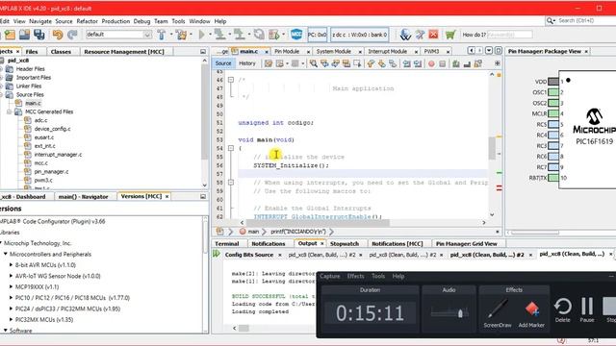This screenshot has width=616, height=346.
Task: Collapse the MCC Generated Files folder
Action: [x=9, y=111]
